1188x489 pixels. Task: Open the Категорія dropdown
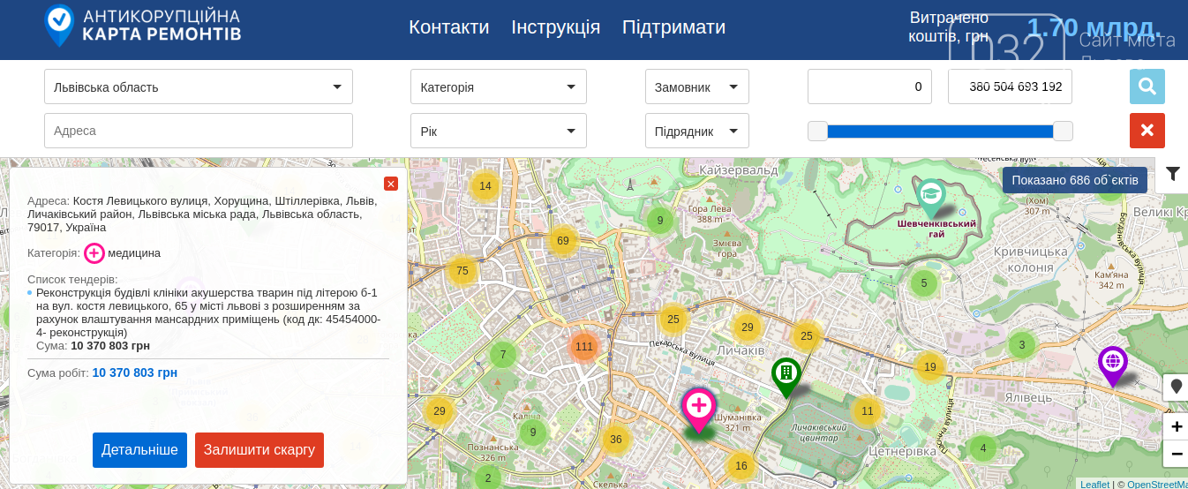[498, 87]
